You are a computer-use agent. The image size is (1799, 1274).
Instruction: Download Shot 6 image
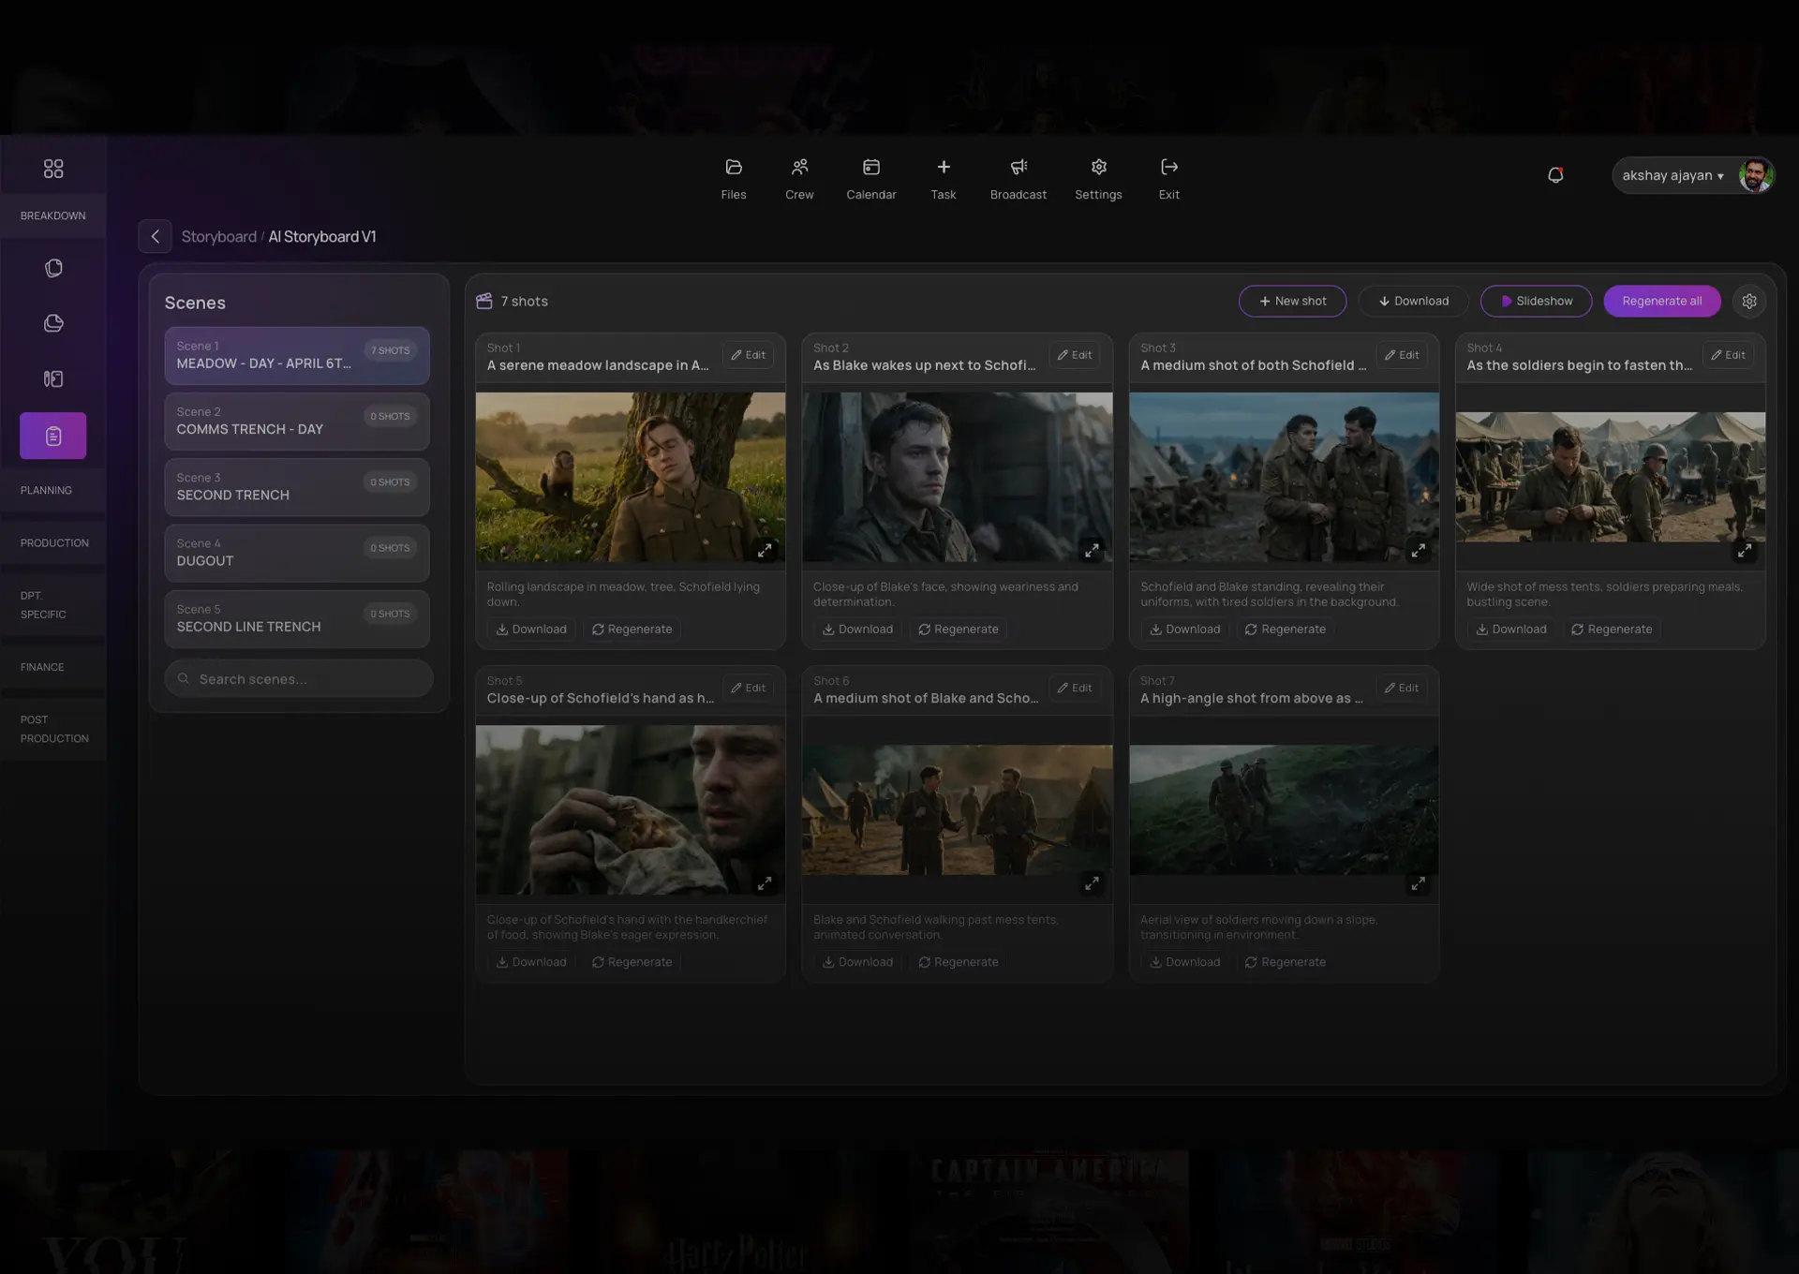click(857, 962)
